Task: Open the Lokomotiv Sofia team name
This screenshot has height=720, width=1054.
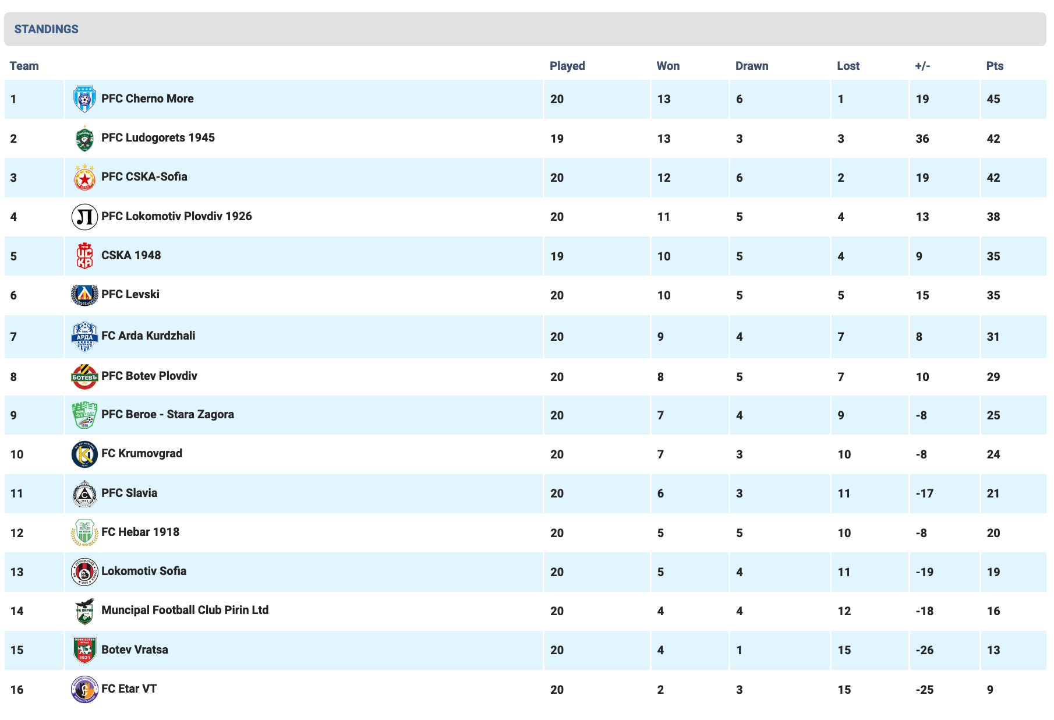Action: pyautogui.click(x=144, y=571)
